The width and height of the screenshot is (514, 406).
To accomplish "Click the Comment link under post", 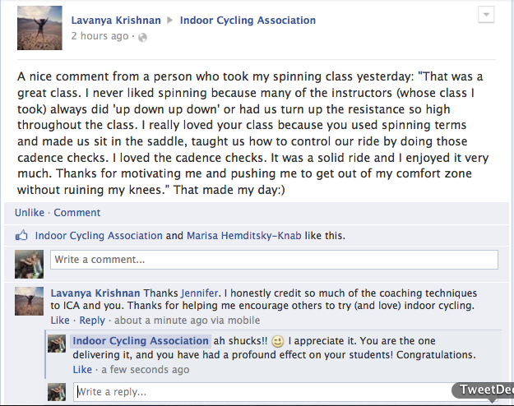I will tap(77, 213).
